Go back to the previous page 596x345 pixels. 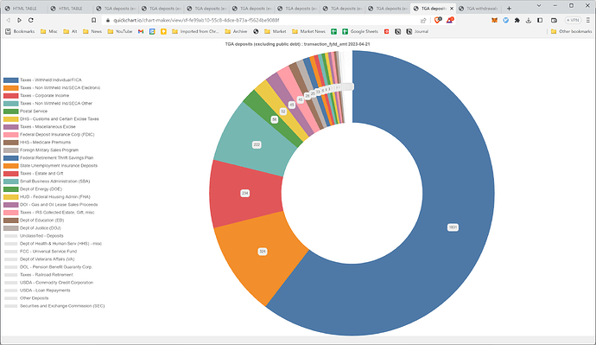tap(9, 20)
